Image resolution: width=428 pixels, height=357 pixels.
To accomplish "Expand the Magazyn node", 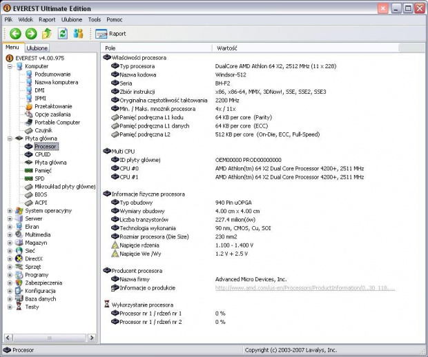I will pyautogui.click(x=10, y=243).
